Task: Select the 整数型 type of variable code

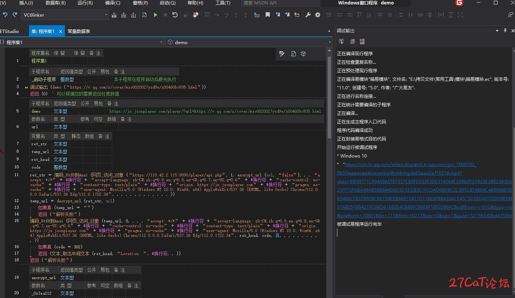Action: pyautogui.click(x=60, y=167)
